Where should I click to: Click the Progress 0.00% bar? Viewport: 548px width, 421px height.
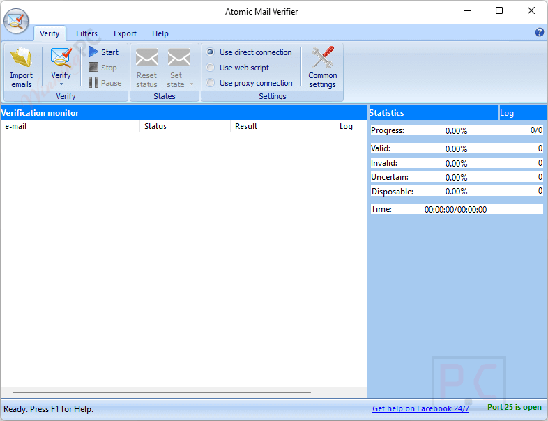[x=457, y=130]
